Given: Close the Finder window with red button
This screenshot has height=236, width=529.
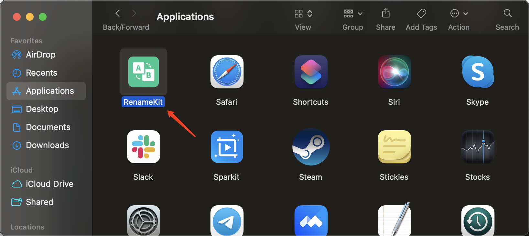Looking at the screenshot, I should (x=17, y=16).
